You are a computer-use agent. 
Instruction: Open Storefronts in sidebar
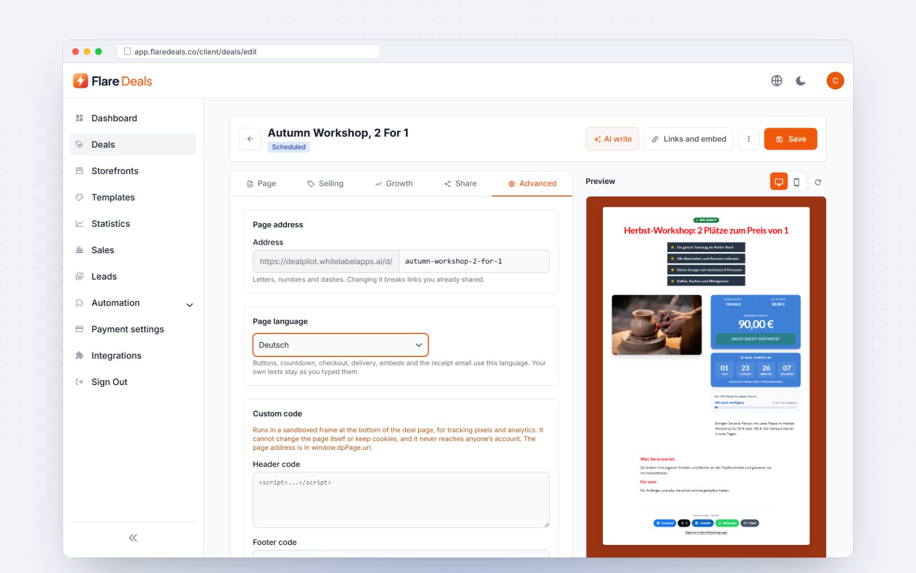click(133, 171)
